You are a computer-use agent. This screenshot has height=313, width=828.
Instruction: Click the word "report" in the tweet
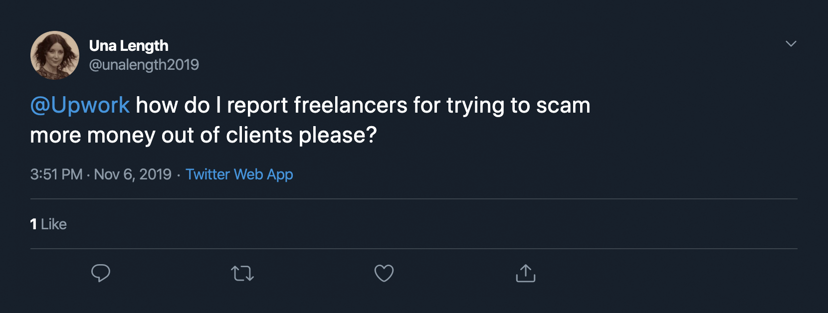(x=257, y=105)
